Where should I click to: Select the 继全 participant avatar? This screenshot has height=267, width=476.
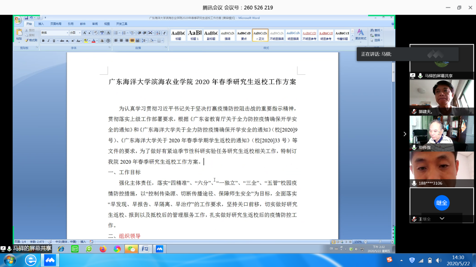[441, 203]
